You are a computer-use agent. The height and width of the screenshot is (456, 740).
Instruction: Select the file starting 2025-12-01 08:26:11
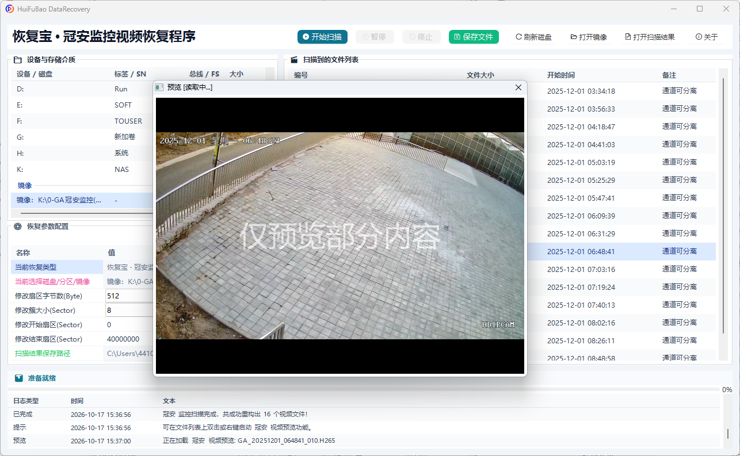[x=621, y=340]
